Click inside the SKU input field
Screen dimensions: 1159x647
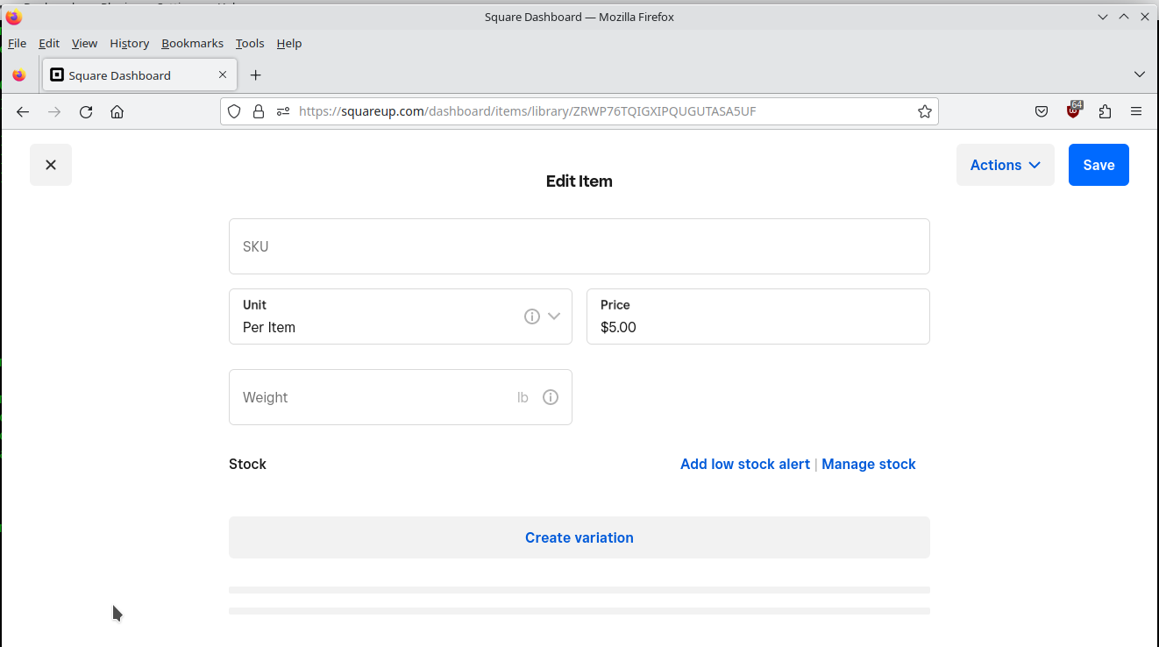pyautogui.click(x=579, y=246)
